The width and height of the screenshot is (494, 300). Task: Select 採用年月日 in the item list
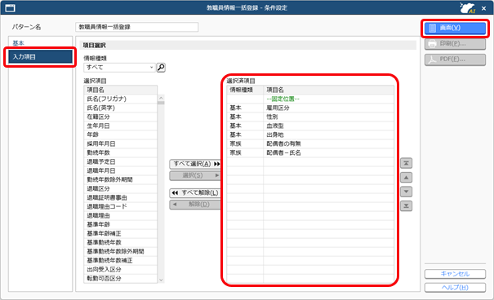click(120, 143)
